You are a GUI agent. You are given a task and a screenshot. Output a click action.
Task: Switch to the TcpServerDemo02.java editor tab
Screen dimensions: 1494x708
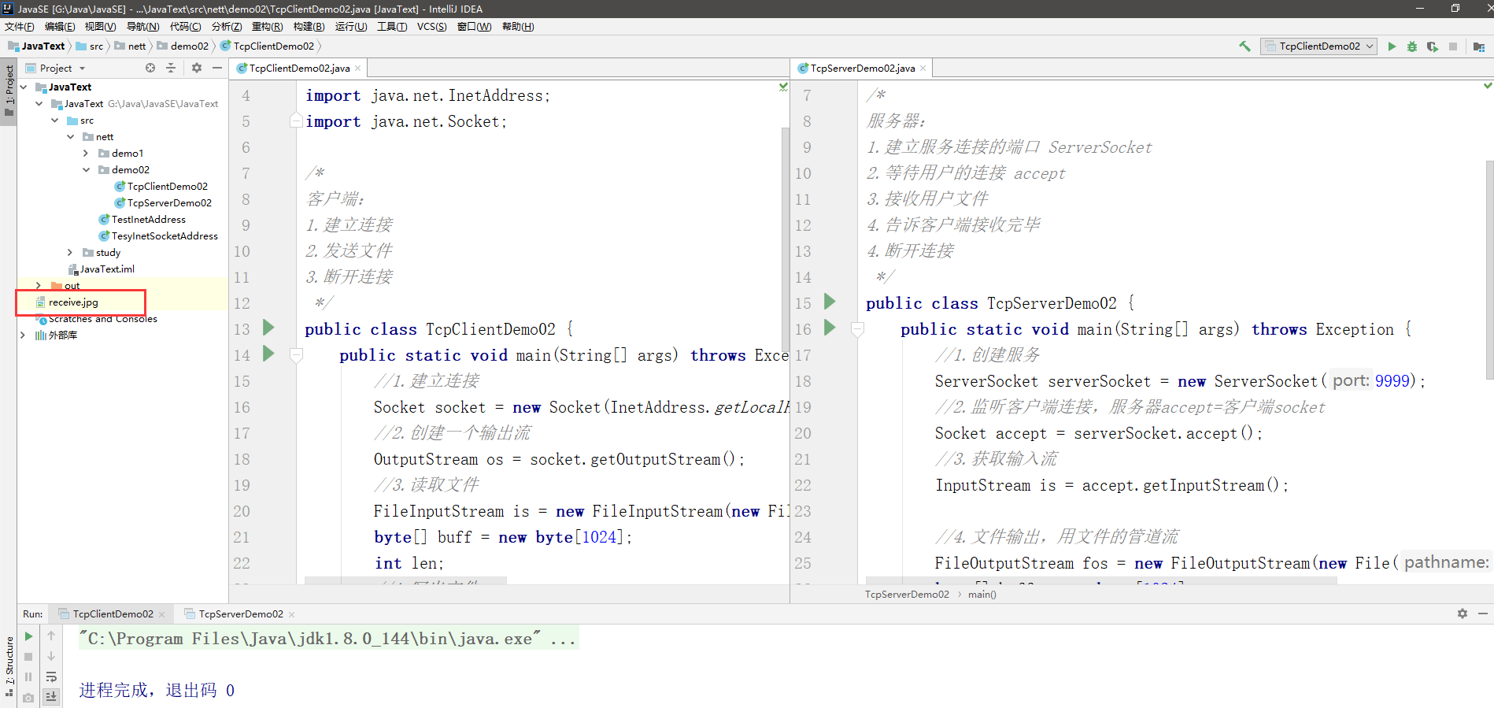(863, 69)
